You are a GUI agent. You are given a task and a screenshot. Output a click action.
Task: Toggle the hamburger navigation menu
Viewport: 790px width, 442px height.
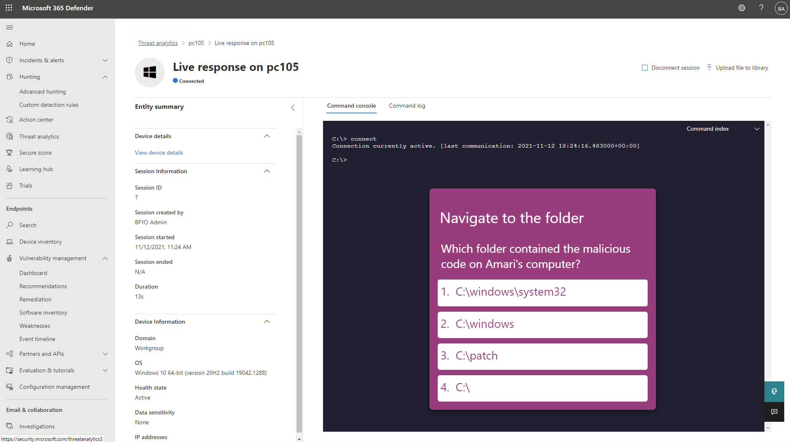(9, 27)
